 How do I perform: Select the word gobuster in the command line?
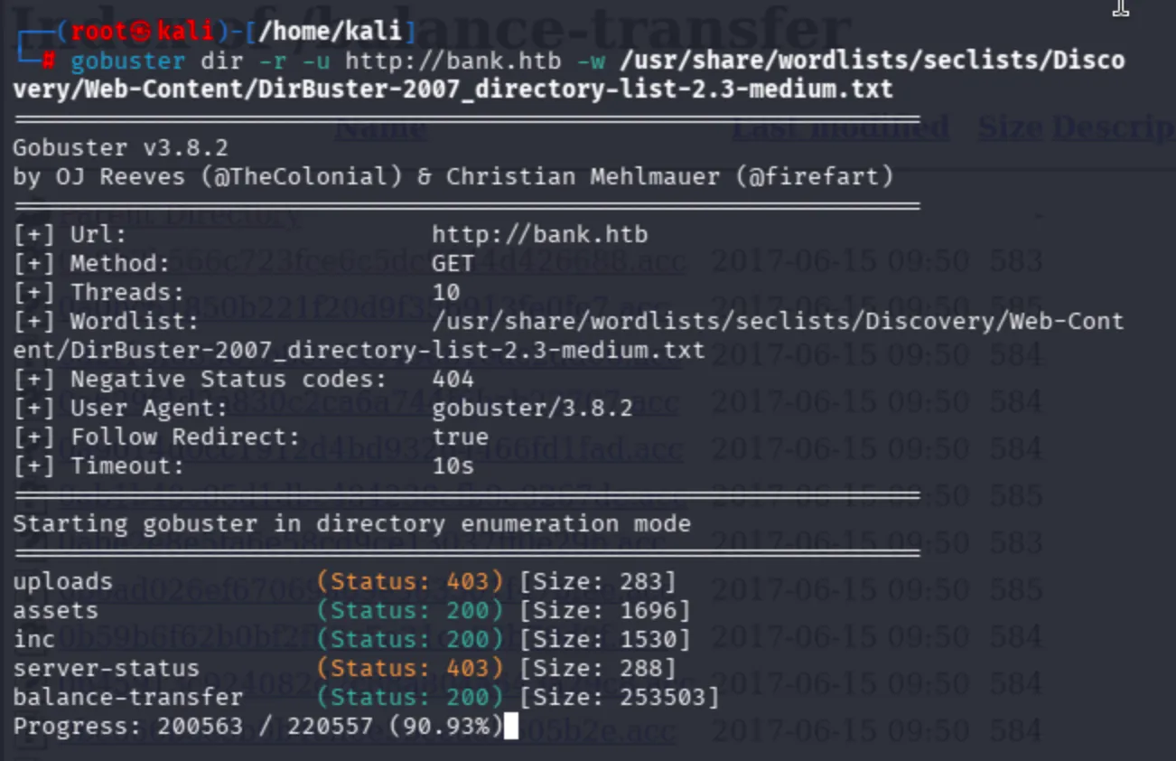[x=127, y=61]
